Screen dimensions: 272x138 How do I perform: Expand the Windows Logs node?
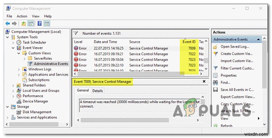point(19,69)
